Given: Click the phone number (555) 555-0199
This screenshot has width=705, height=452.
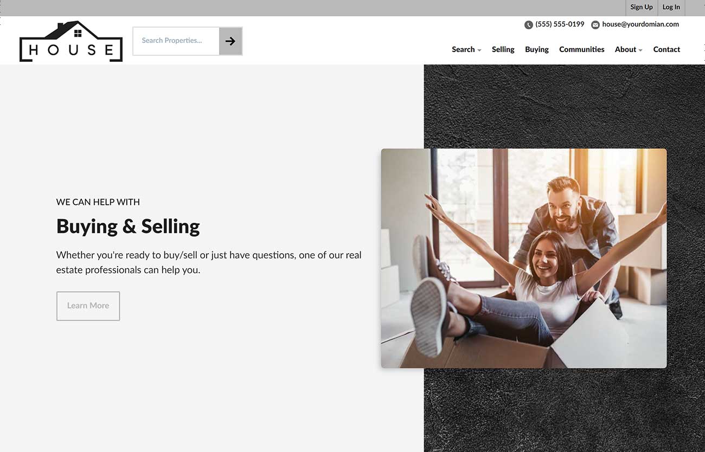Looking at the screenshot, I should pyautogui.click(x=560, y=24).
